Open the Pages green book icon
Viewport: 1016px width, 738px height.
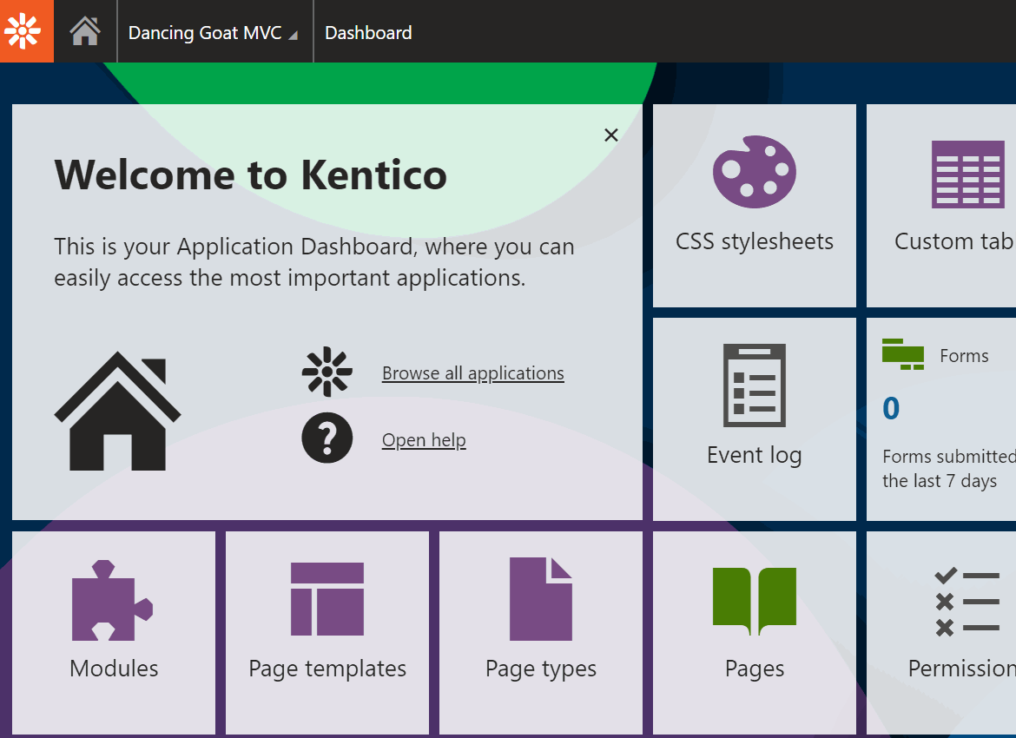pos(755,602)
